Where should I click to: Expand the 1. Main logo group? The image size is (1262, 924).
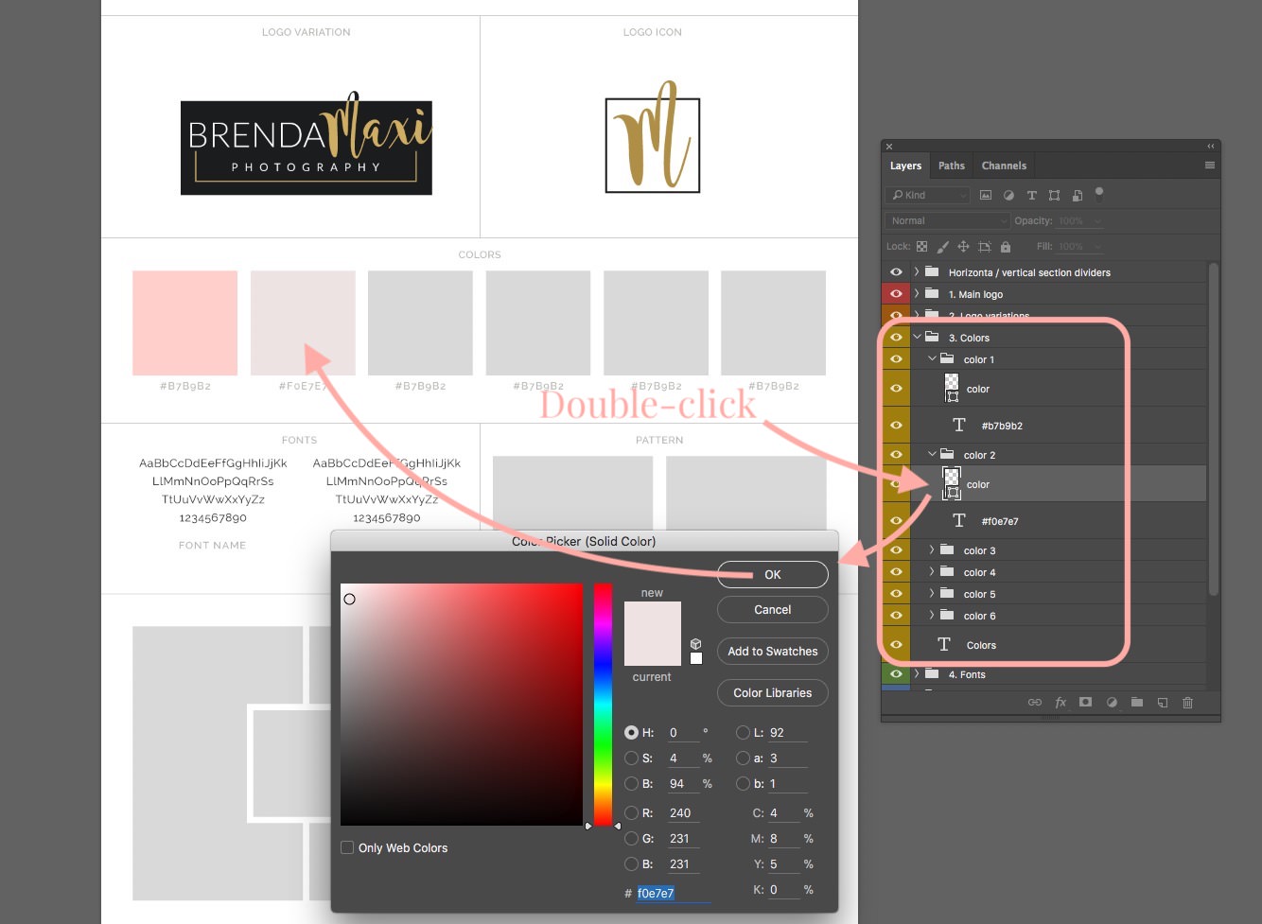click(x=917, y=293)
